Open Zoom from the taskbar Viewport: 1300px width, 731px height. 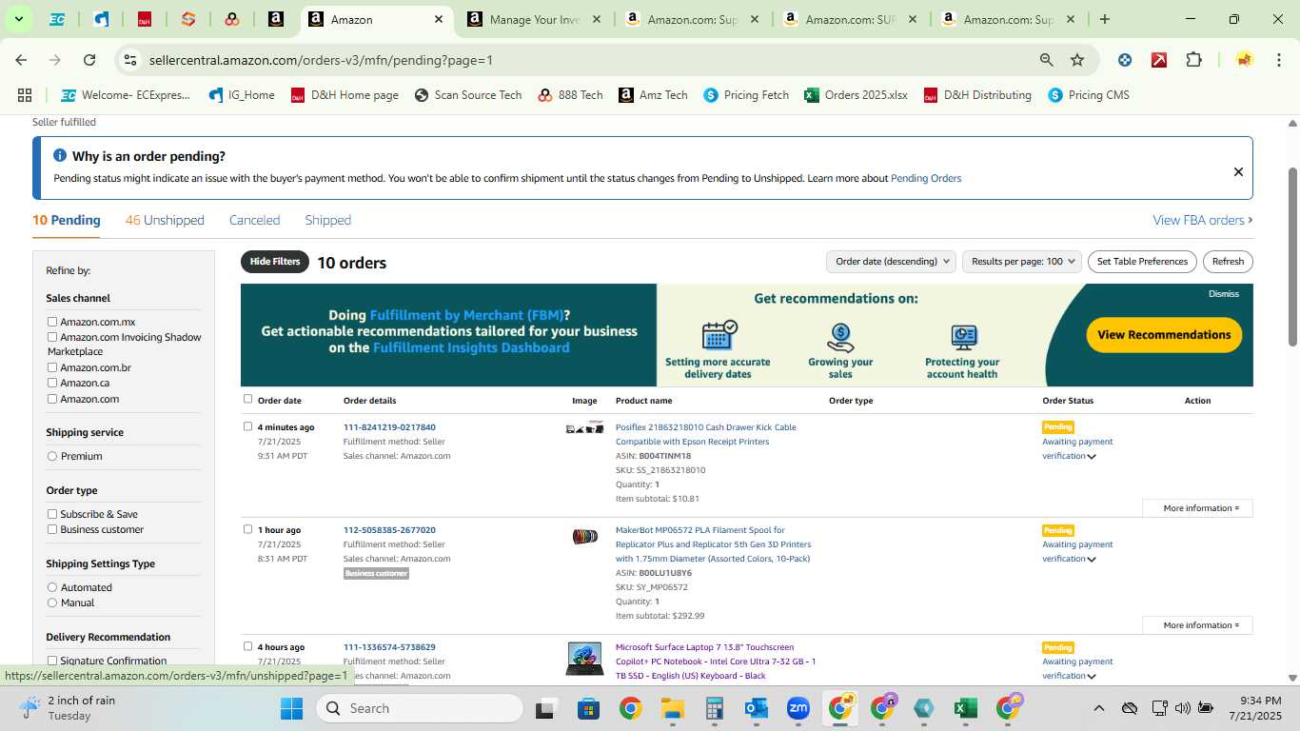click(798, 708)
